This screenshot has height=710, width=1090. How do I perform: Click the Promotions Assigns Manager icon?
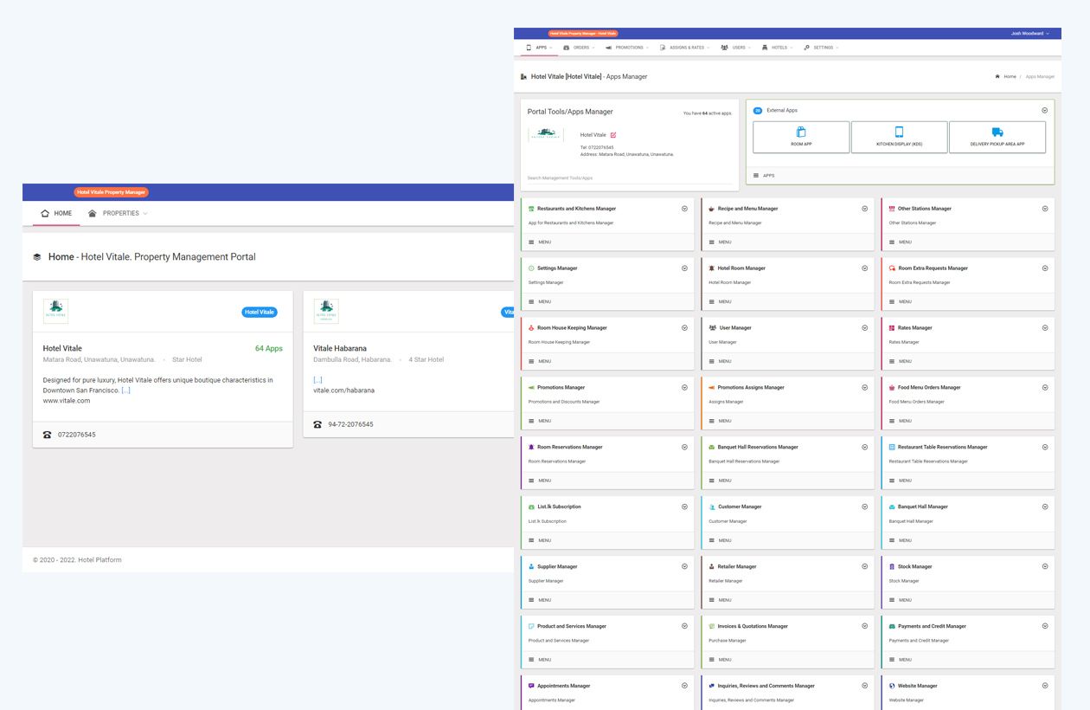711,388
